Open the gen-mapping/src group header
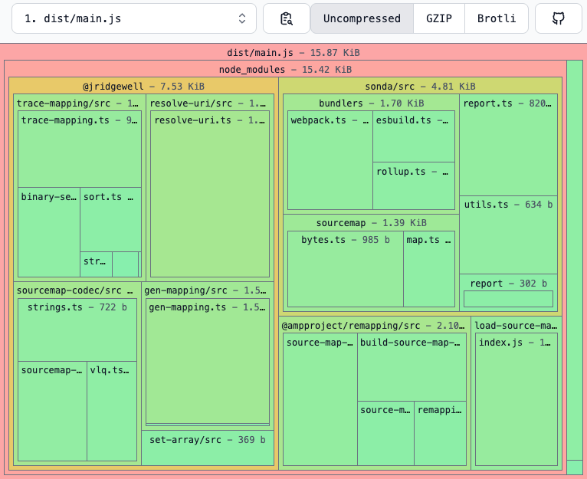 [x=205, y=290]
